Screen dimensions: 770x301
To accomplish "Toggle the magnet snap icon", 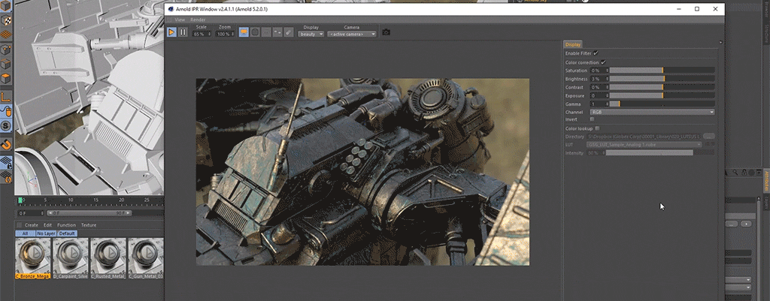I will pos(6,145).
